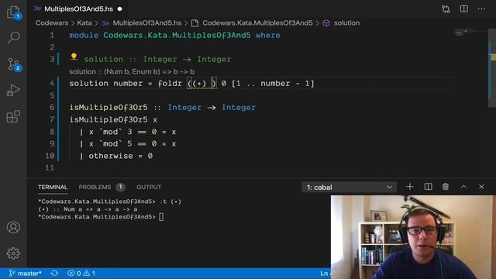Click the code lens type signature suggestion
Image resolution: width=496 pixels, height=279 pixels.
click(132, 71)
